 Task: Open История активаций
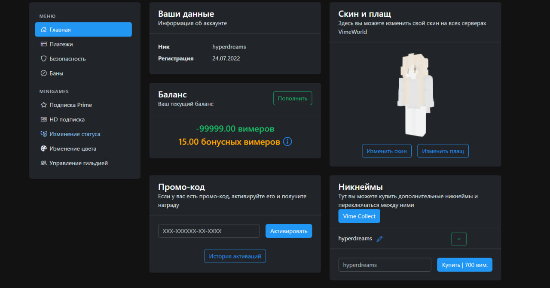pyautogui.click(x=235, y=256)
